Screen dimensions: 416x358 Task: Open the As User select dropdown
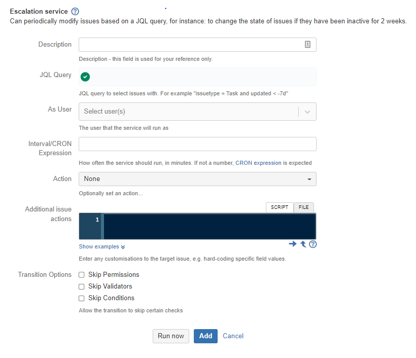coord(197,112)
